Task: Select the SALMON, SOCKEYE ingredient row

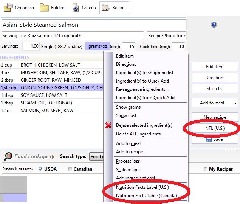Action: click(47, 111)
